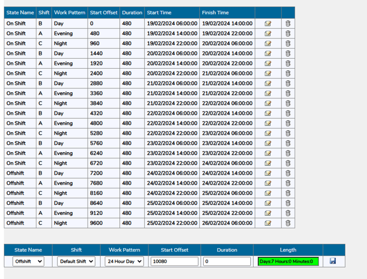Open the Work Pattern dropdown showing 24 Hour Day

(x=124, y=261)
